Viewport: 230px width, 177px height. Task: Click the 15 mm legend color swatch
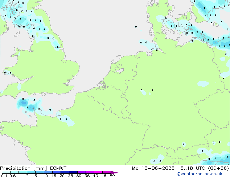coord(57,172)
